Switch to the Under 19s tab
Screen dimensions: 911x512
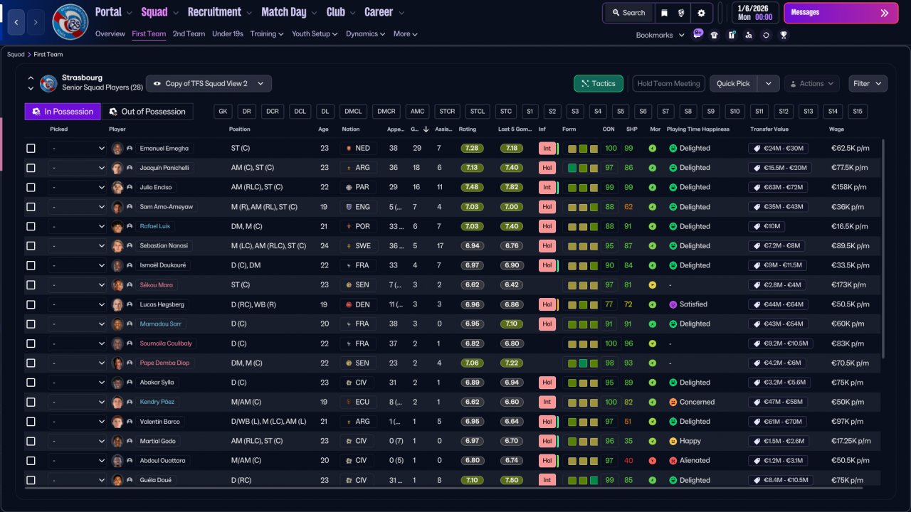tap(228, 33)
